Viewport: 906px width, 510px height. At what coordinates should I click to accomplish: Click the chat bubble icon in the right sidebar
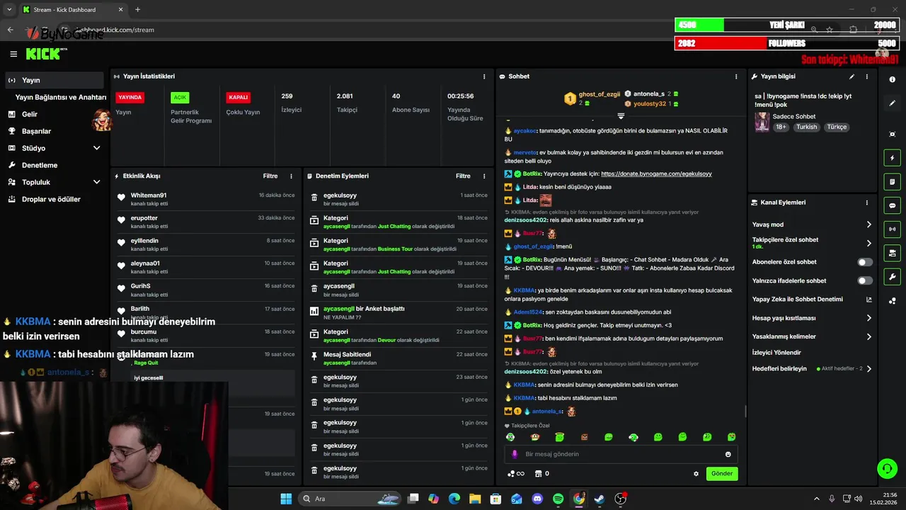coord(892,205)
